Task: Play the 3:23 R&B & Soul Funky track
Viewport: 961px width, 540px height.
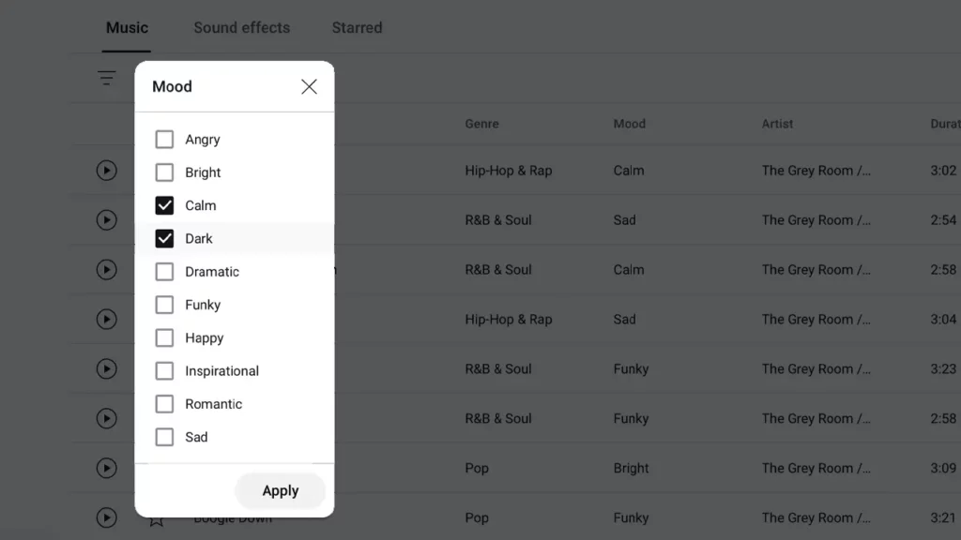Action: pyautogui.click(x=107, y=368)
